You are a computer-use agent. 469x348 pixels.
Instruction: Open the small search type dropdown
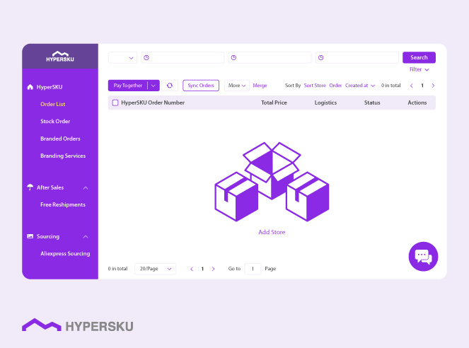coord(122,58)
